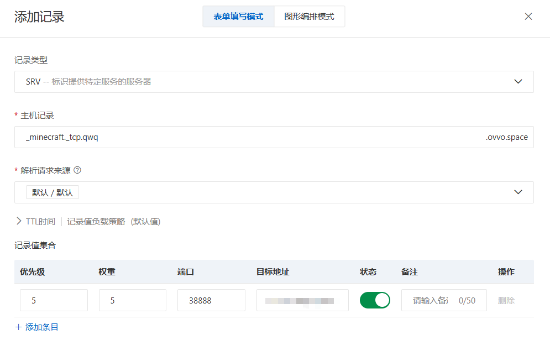
Task: Click 删除 in the 操作 column
Action: (x=506, y=301)
